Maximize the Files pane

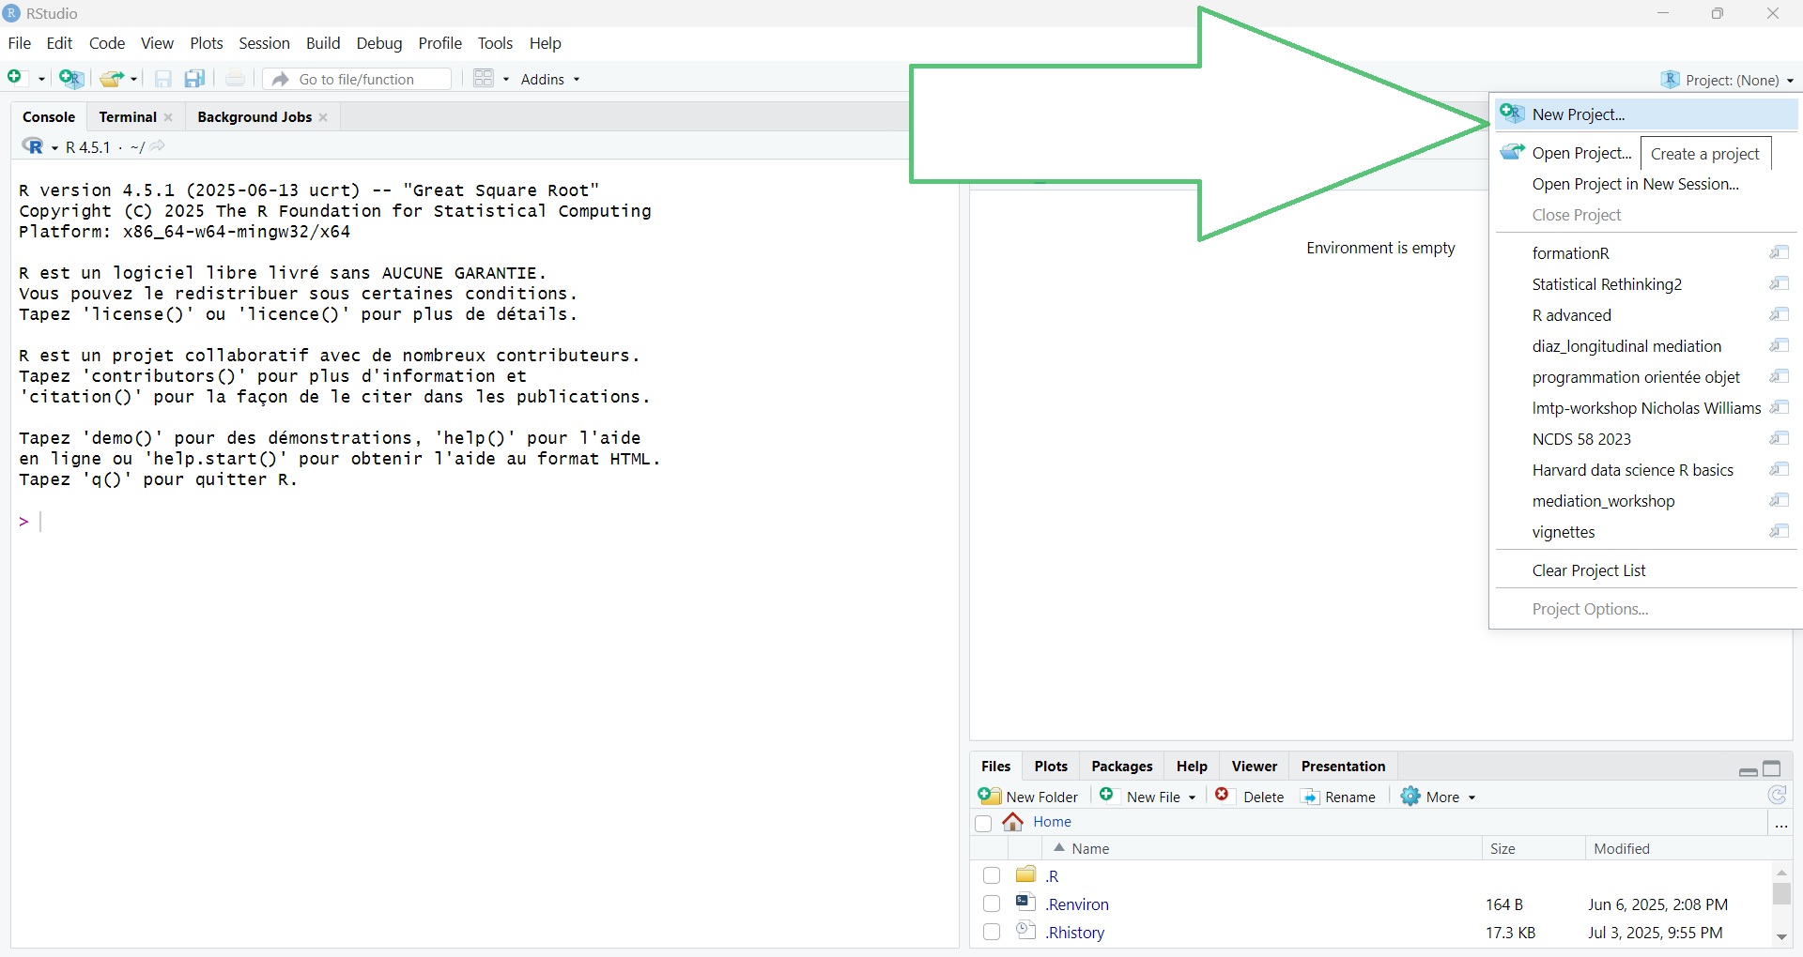click(x=1772, y=769)
